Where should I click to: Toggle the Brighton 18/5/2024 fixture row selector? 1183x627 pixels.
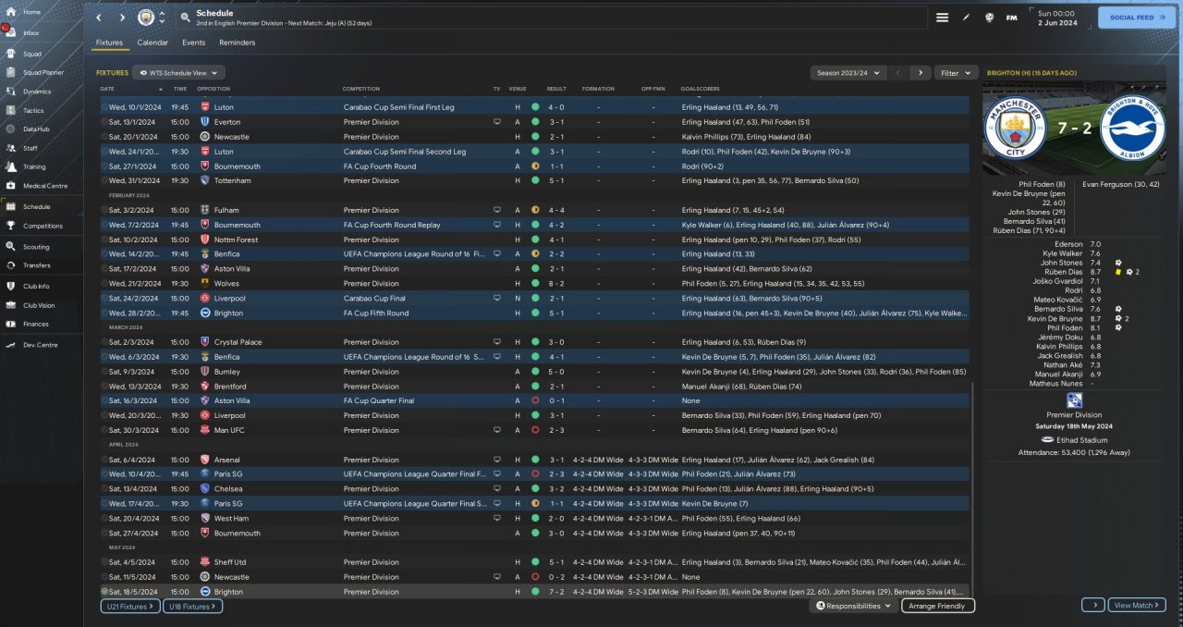coord(104,592)
